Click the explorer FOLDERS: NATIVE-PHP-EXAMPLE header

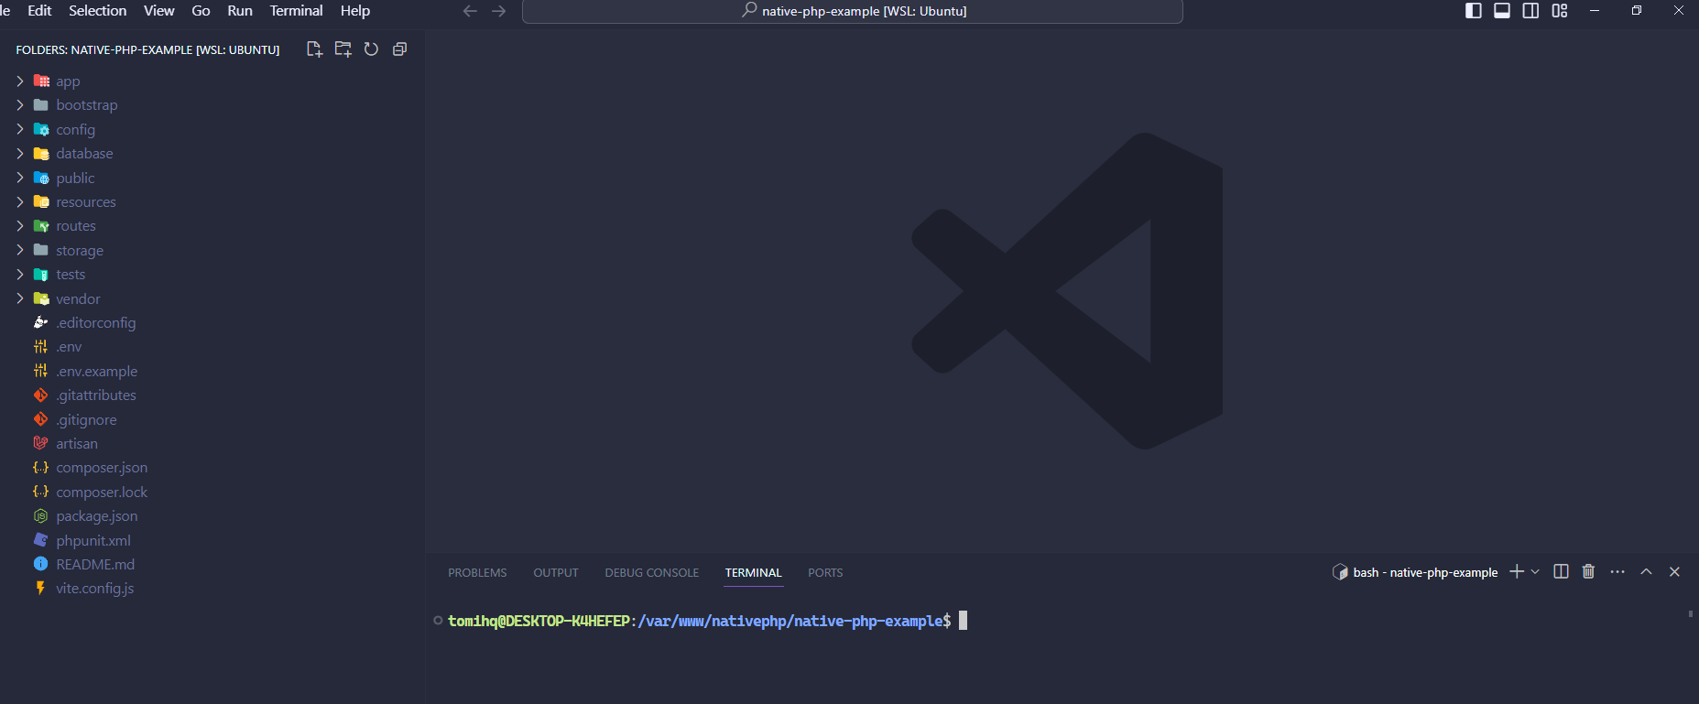pos(147,50)
